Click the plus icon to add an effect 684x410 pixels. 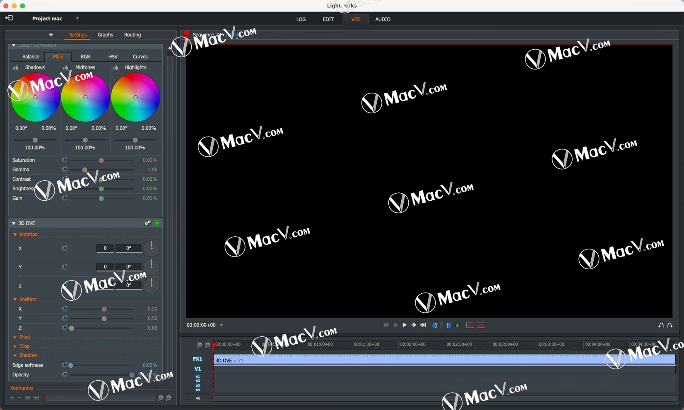click(x=51, y=35)
